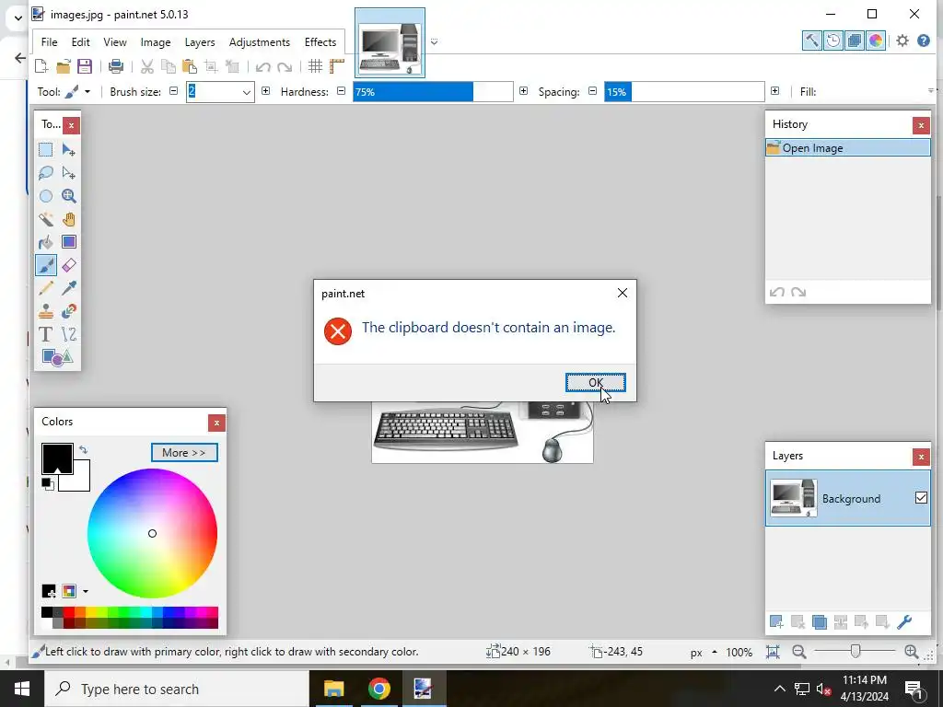Toggle the Tools window button
This screenshot has width=943, height=707.
(812, 41)
